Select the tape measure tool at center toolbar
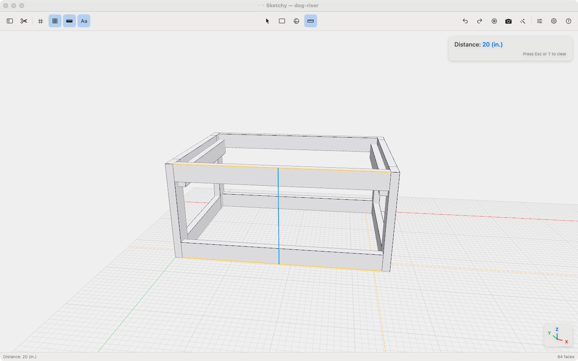The height and width of the screenshot is (361, 578). coord(311,21)
